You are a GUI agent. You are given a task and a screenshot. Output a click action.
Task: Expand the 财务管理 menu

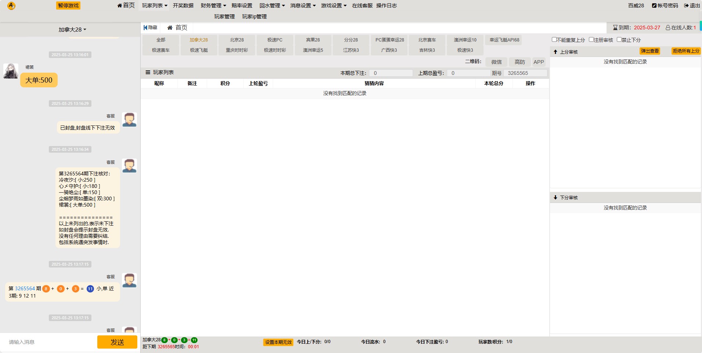[x=213, y=6]
